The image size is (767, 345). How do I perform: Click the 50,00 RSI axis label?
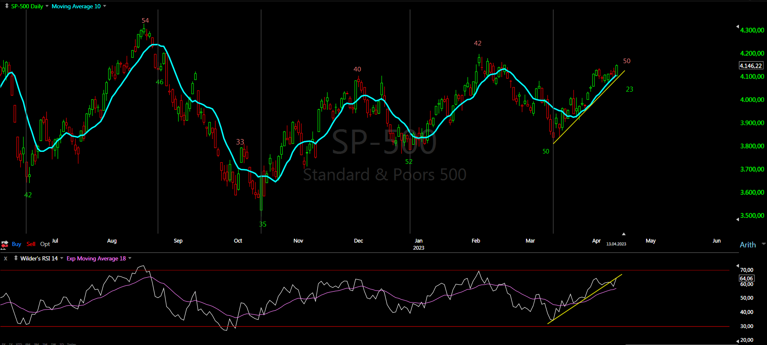click(747, 298)
